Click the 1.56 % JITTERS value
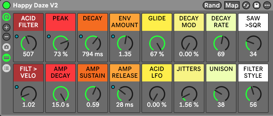The image size is (273, 116). click(x=189, y=105)
